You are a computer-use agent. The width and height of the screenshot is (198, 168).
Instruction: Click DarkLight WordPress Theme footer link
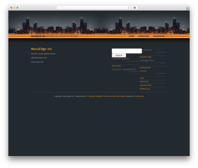point(98,96)
